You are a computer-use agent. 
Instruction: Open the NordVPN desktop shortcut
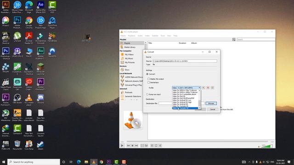click(52, 52)
